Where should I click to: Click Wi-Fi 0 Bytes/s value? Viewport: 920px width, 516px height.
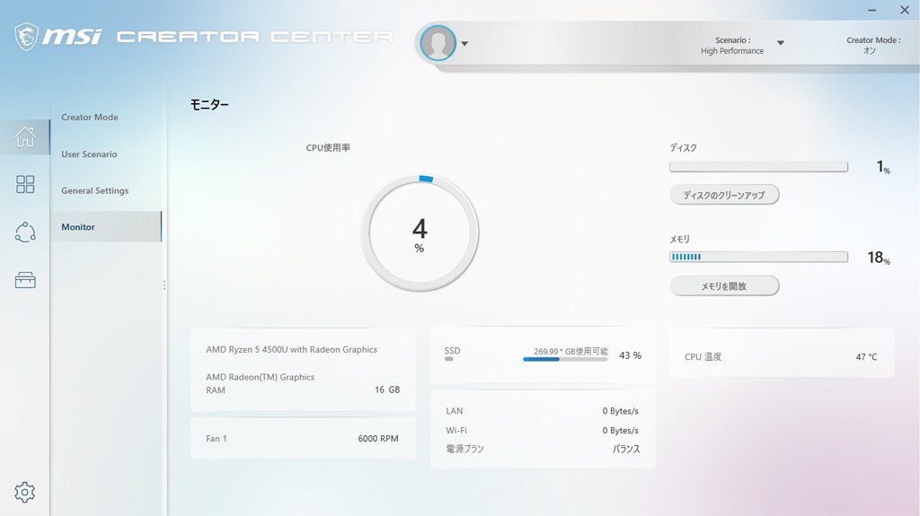coord(620,431)
